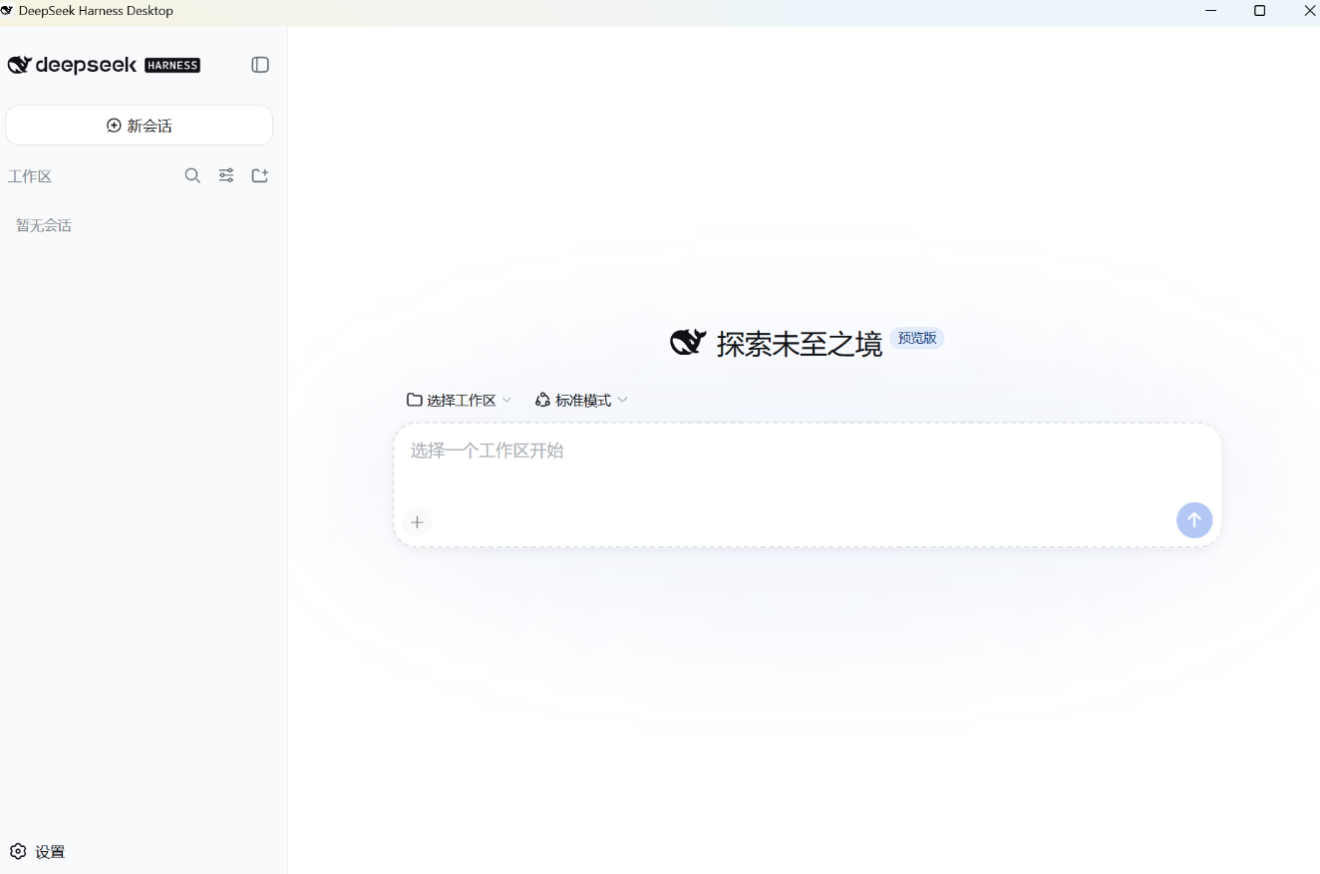Image resolution: width=1320 pixels, height=874 pixels.
Task: Open 设置 at the sidebar bottom
Action: pos(37,852)
